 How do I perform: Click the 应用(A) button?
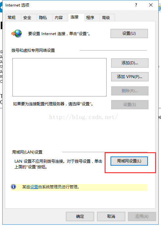[x=142, y=217]
